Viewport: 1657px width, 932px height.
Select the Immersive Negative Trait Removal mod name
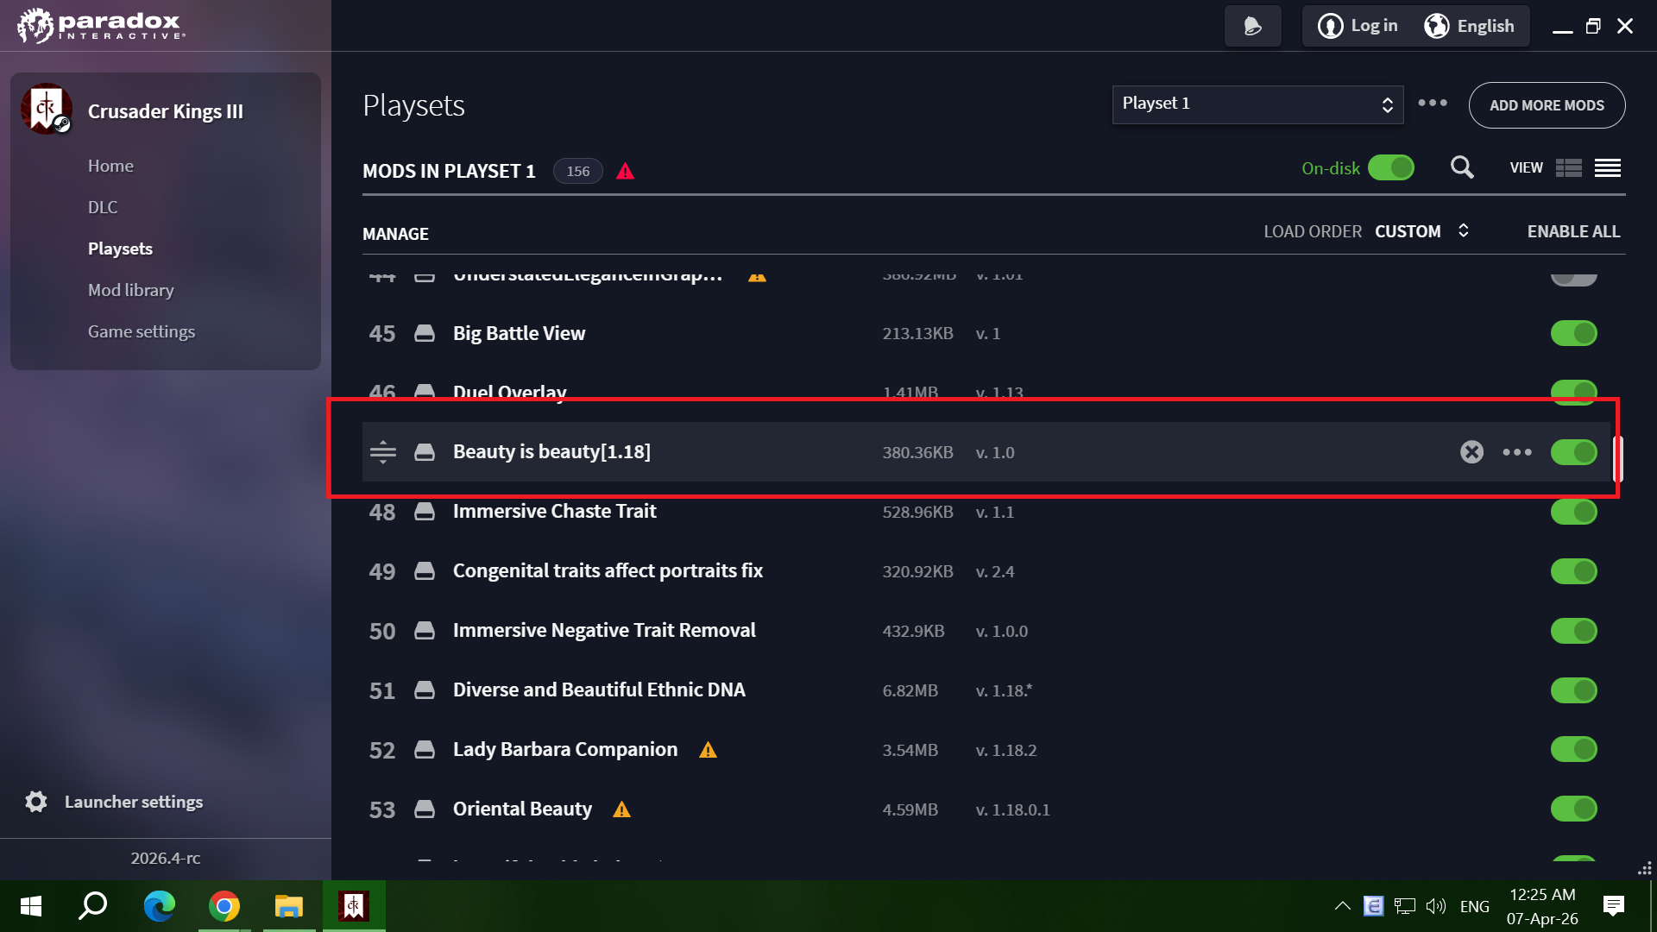pyautogui.click(x=604, y=631)
